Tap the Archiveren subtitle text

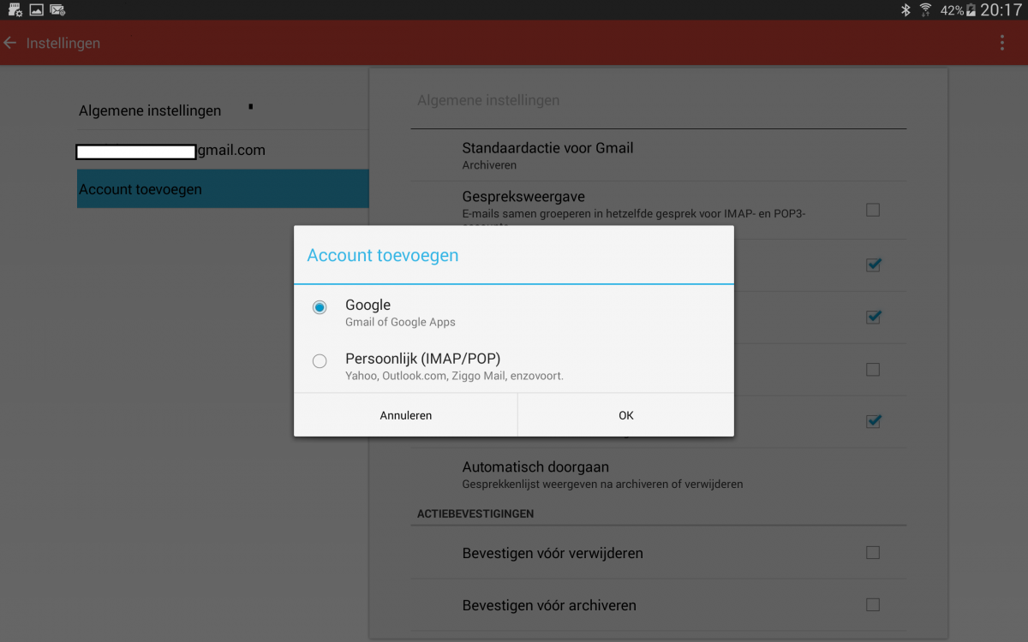[489, 165]
